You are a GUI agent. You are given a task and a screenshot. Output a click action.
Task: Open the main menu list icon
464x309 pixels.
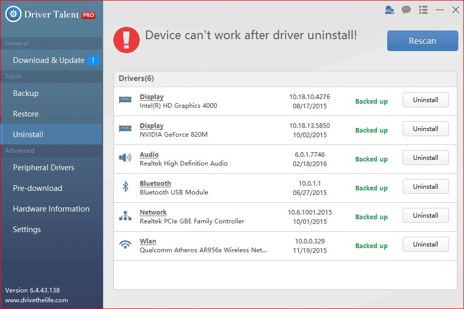tap(423, 10)
